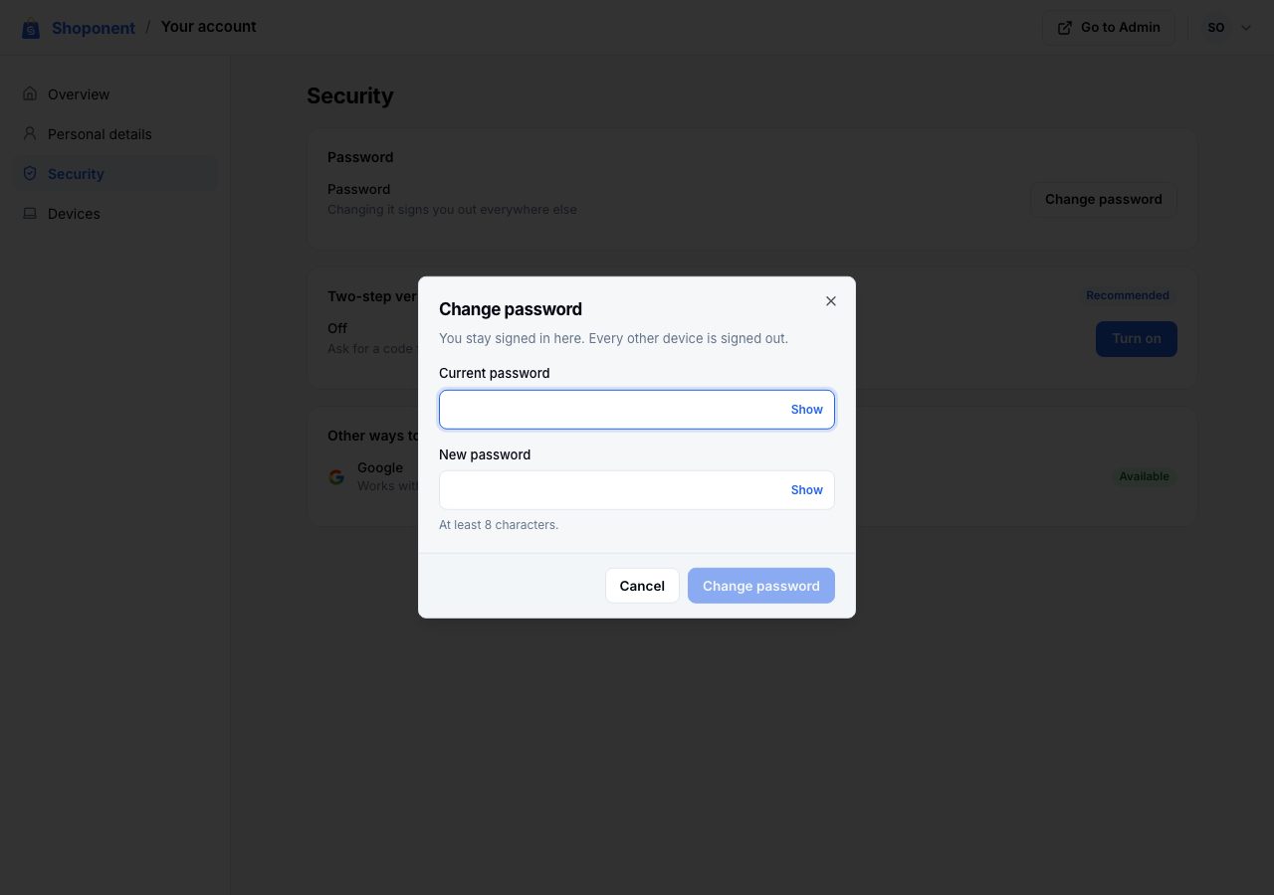This screenshot has height=895, width=1274.
Task: Click the Off status under Two-step verification
Action: coord(337,328)
